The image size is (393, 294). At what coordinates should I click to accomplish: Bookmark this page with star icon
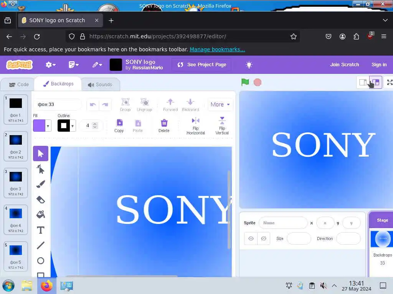click(x=294, y=36)
